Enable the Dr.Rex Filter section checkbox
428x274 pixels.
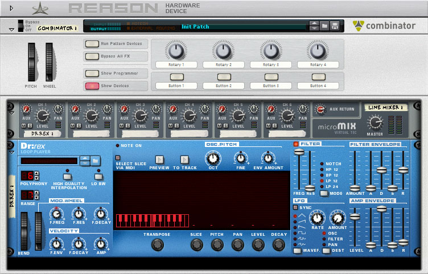(x=296, y=144)
